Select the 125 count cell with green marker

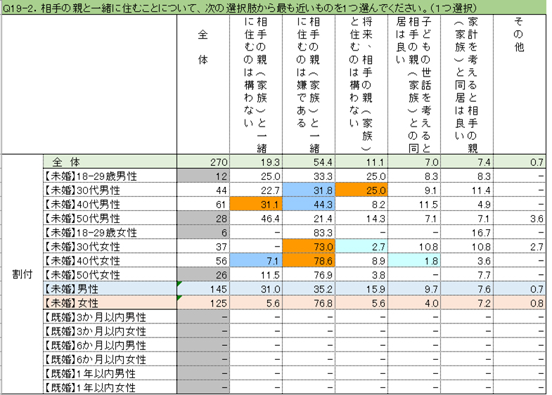203,304
